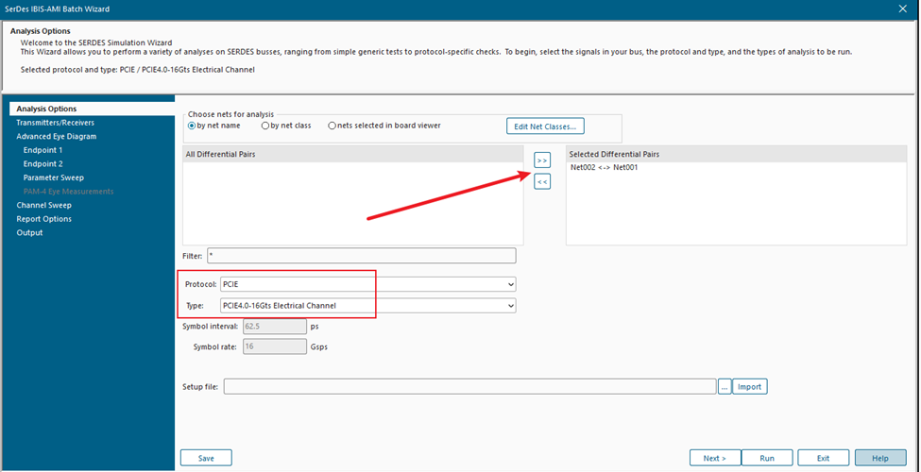Image resolution: width=921 pixels, height=472 pixels.
Task: Click the << remove differential pairs button
Action: click(x=542, y=181)
